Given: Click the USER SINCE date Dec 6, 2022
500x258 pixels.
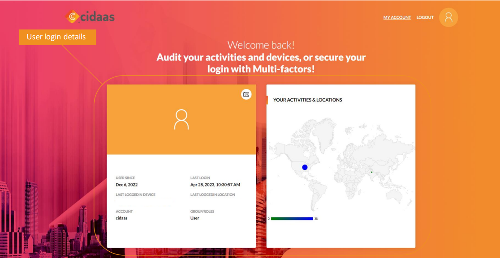Looking at the screenshot, I should [126, 184].
